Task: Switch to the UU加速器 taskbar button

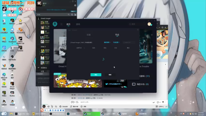Action: pyautogui.click(x=74, y=114)
